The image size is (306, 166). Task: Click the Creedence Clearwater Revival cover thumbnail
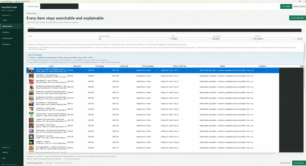(x=31, y=120)
